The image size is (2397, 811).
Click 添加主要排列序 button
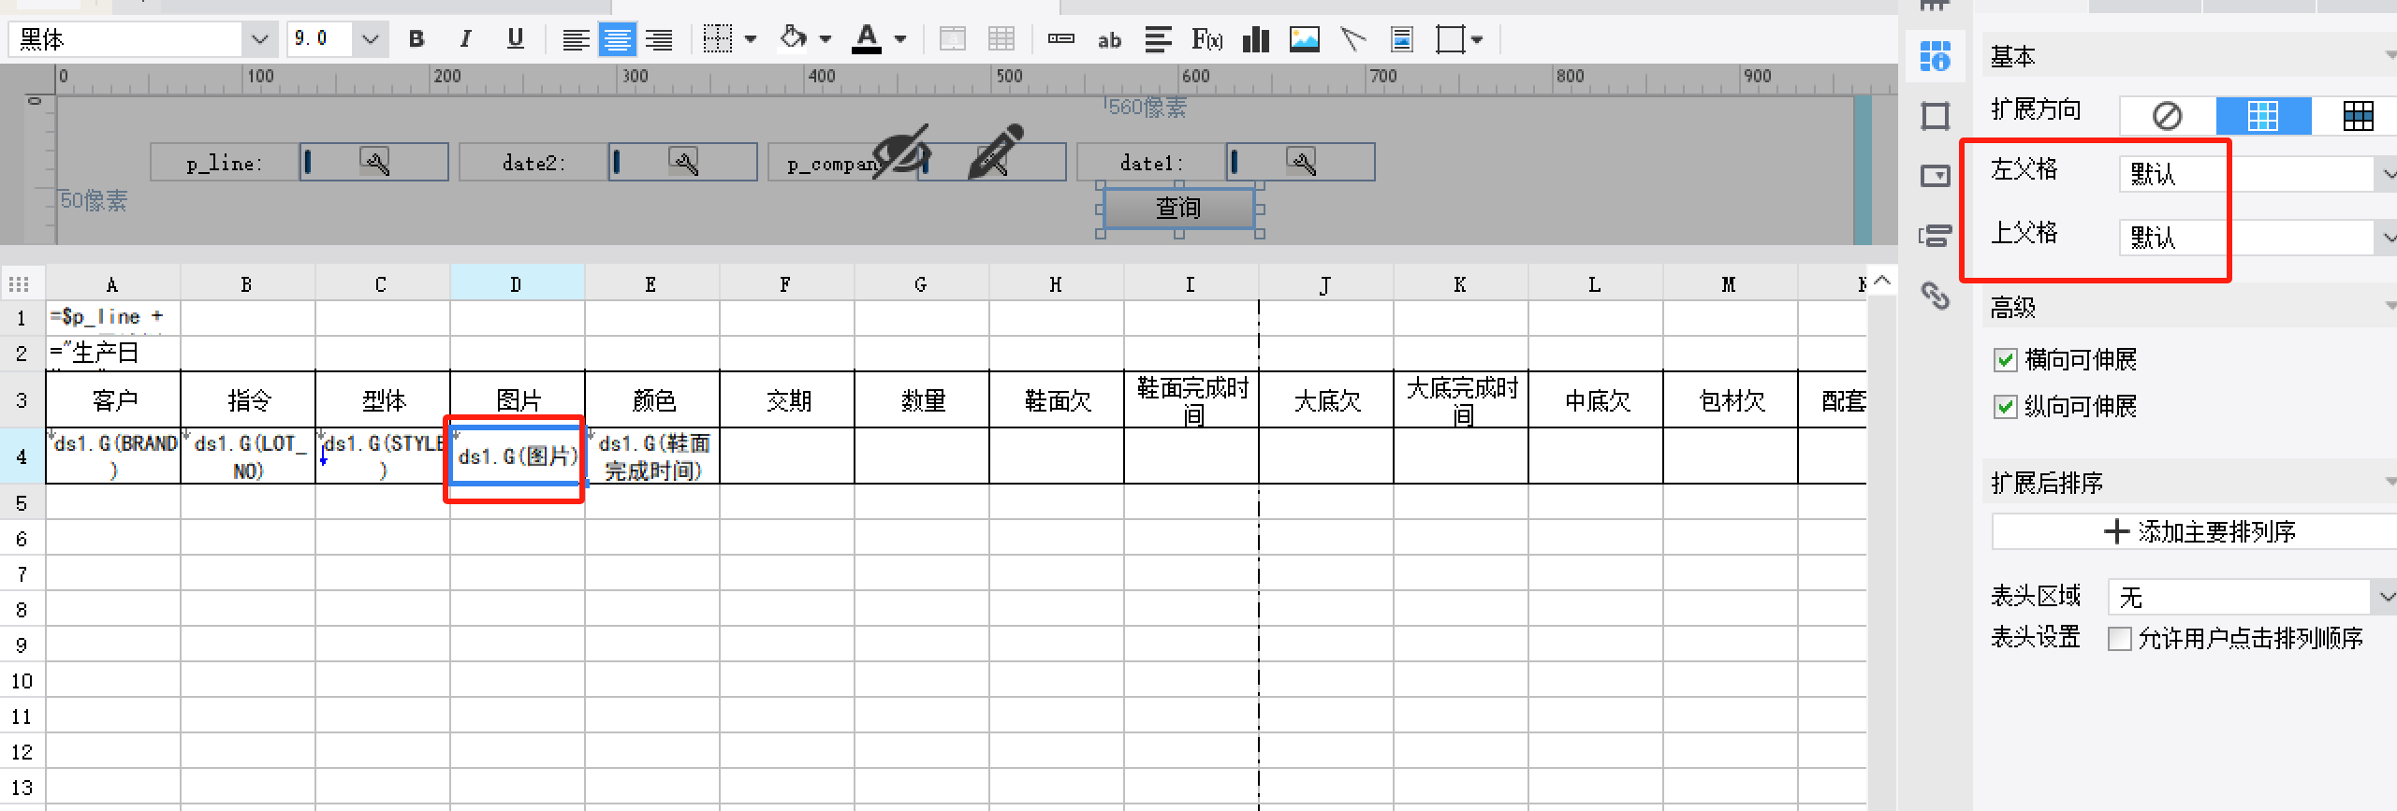[x=2194, y=531]
